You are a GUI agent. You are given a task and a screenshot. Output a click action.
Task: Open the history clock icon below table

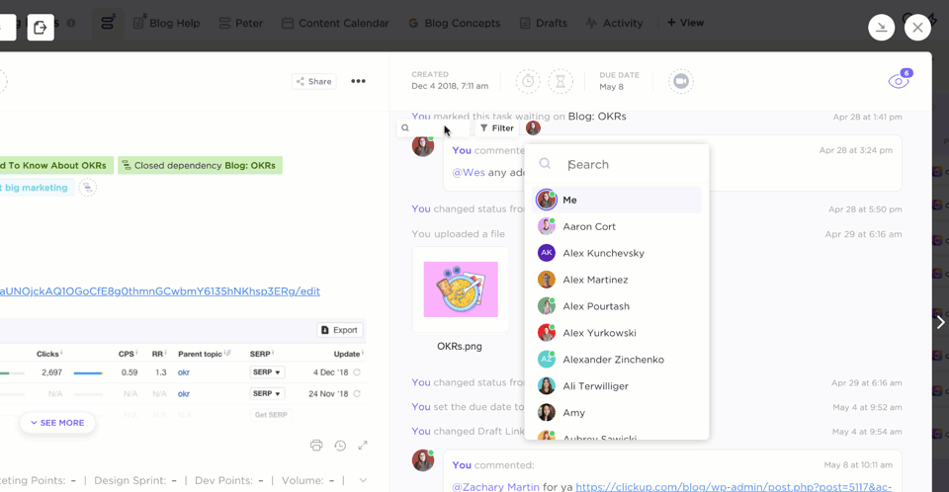[x=340, y=446]
